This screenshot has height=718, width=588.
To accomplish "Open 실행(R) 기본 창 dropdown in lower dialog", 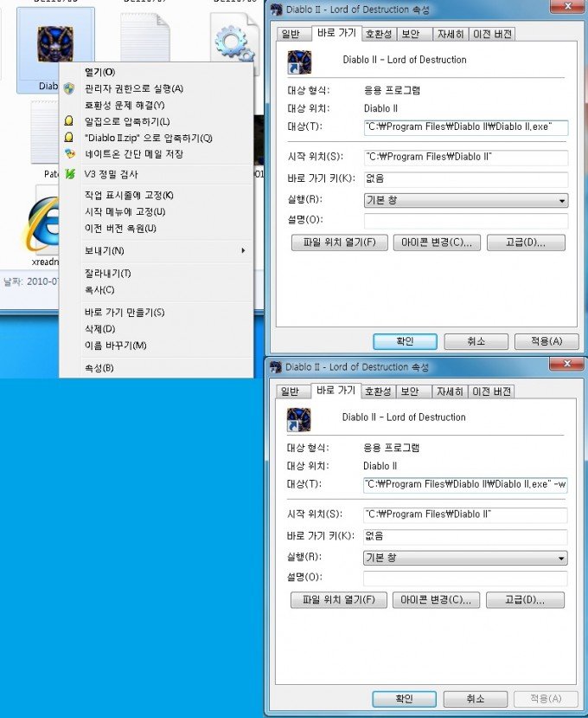I will point(465,558).
